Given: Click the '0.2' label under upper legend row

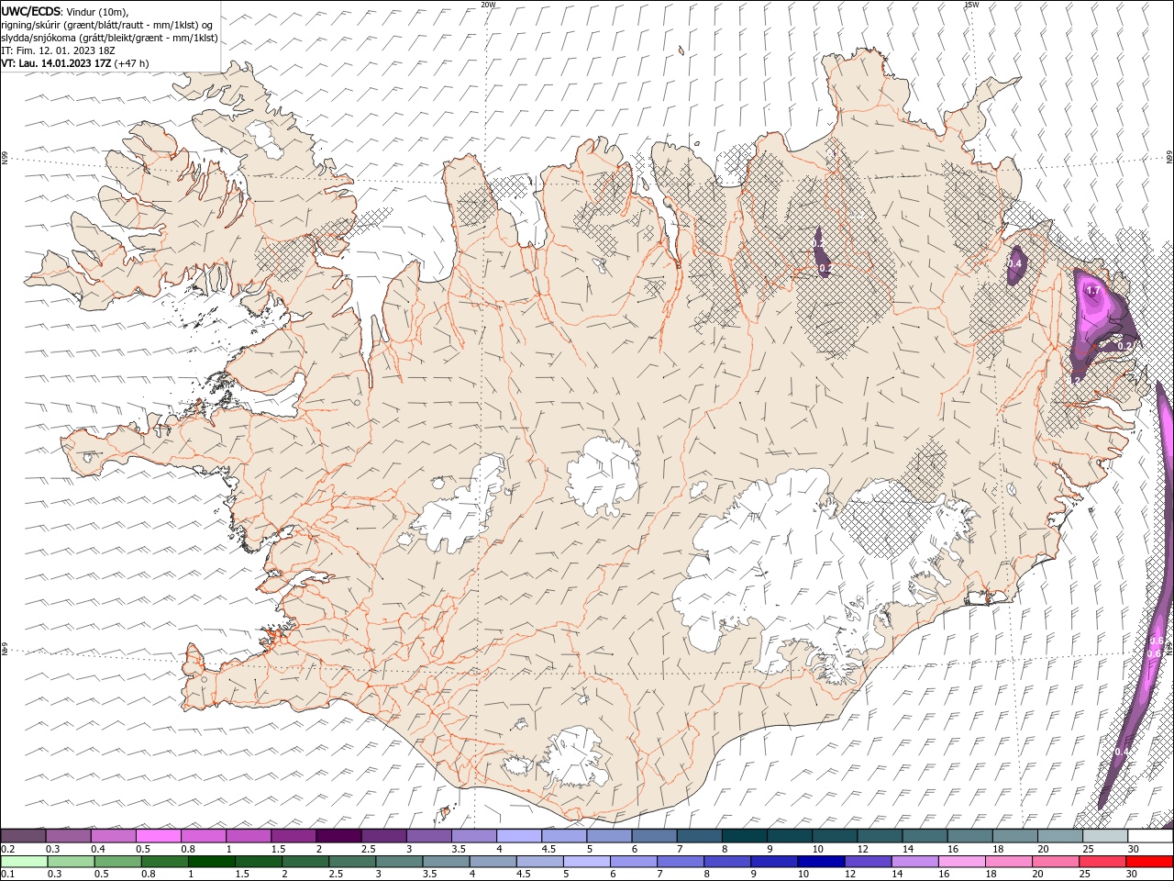Looking at the screenshot, I should click(x=8, y=849).
